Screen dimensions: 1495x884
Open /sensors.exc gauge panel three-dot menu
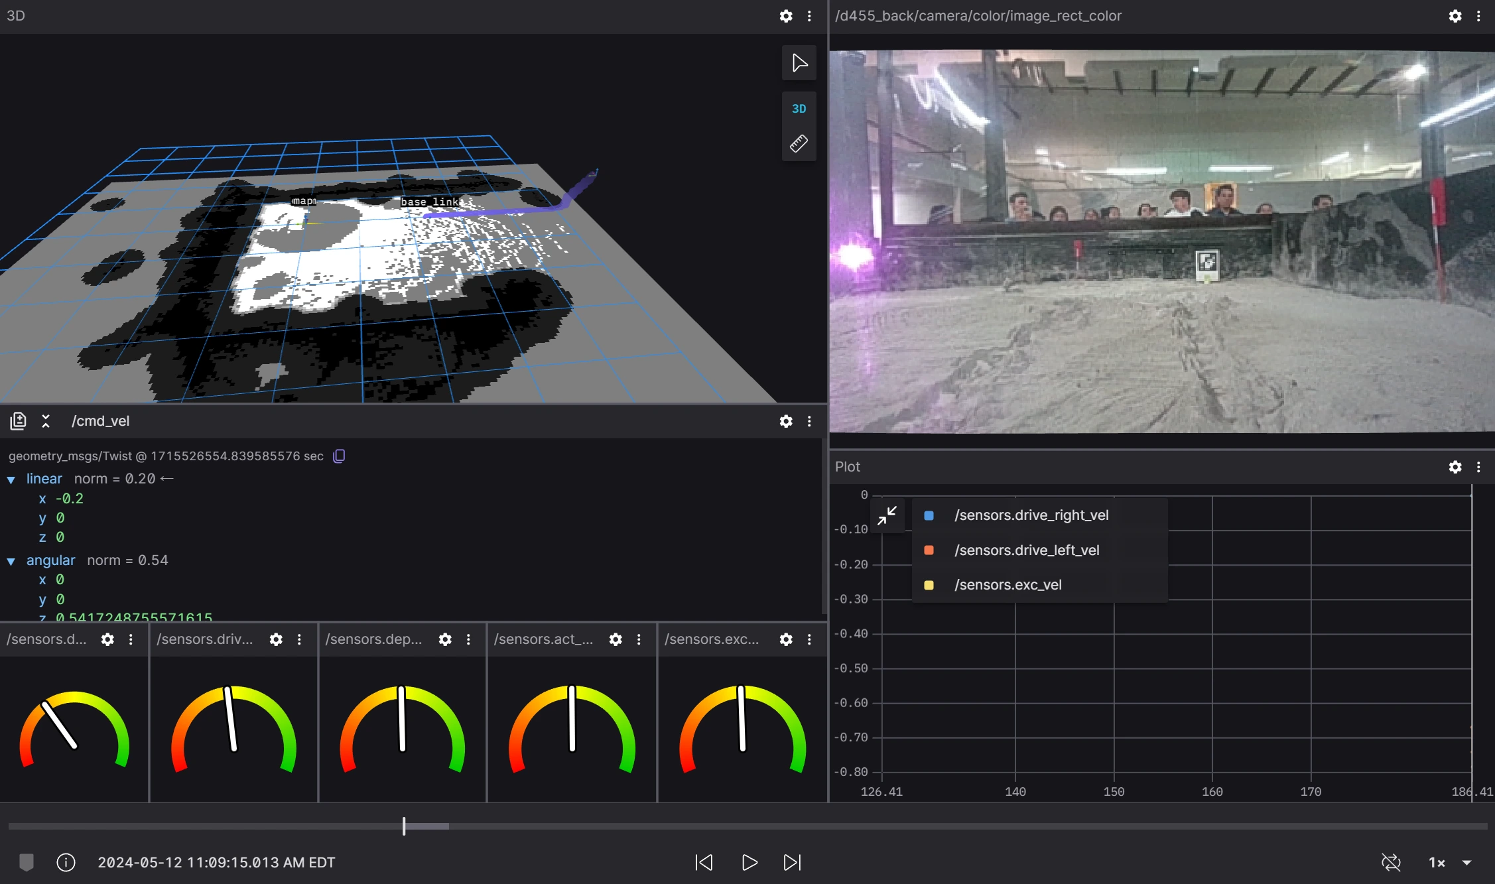[809, 639]
